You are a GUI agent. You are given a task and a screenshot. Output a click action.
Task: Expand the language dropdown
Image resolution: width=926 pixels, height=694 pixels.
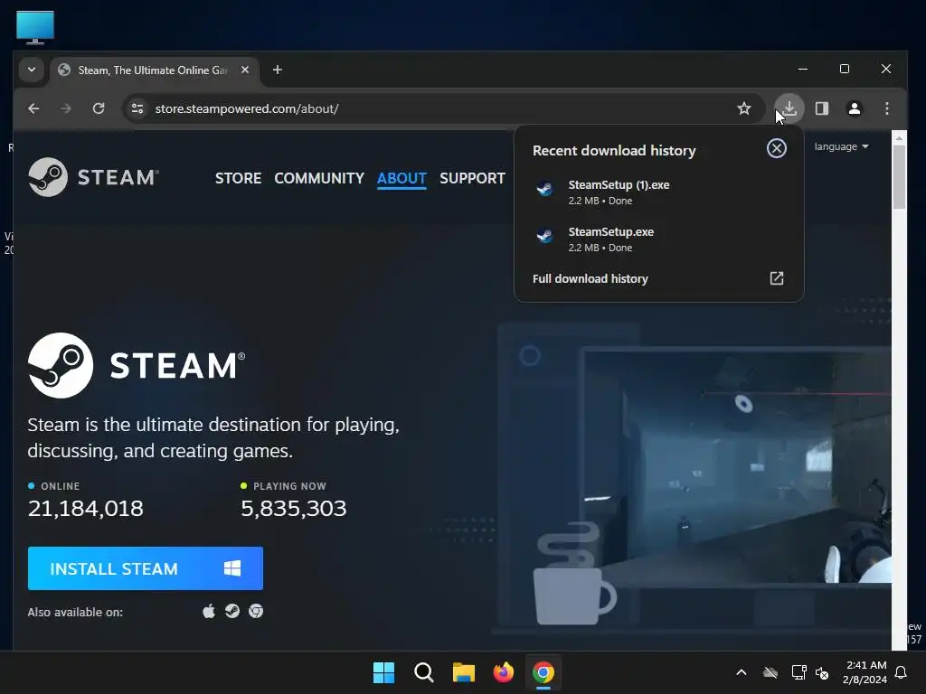841,146
